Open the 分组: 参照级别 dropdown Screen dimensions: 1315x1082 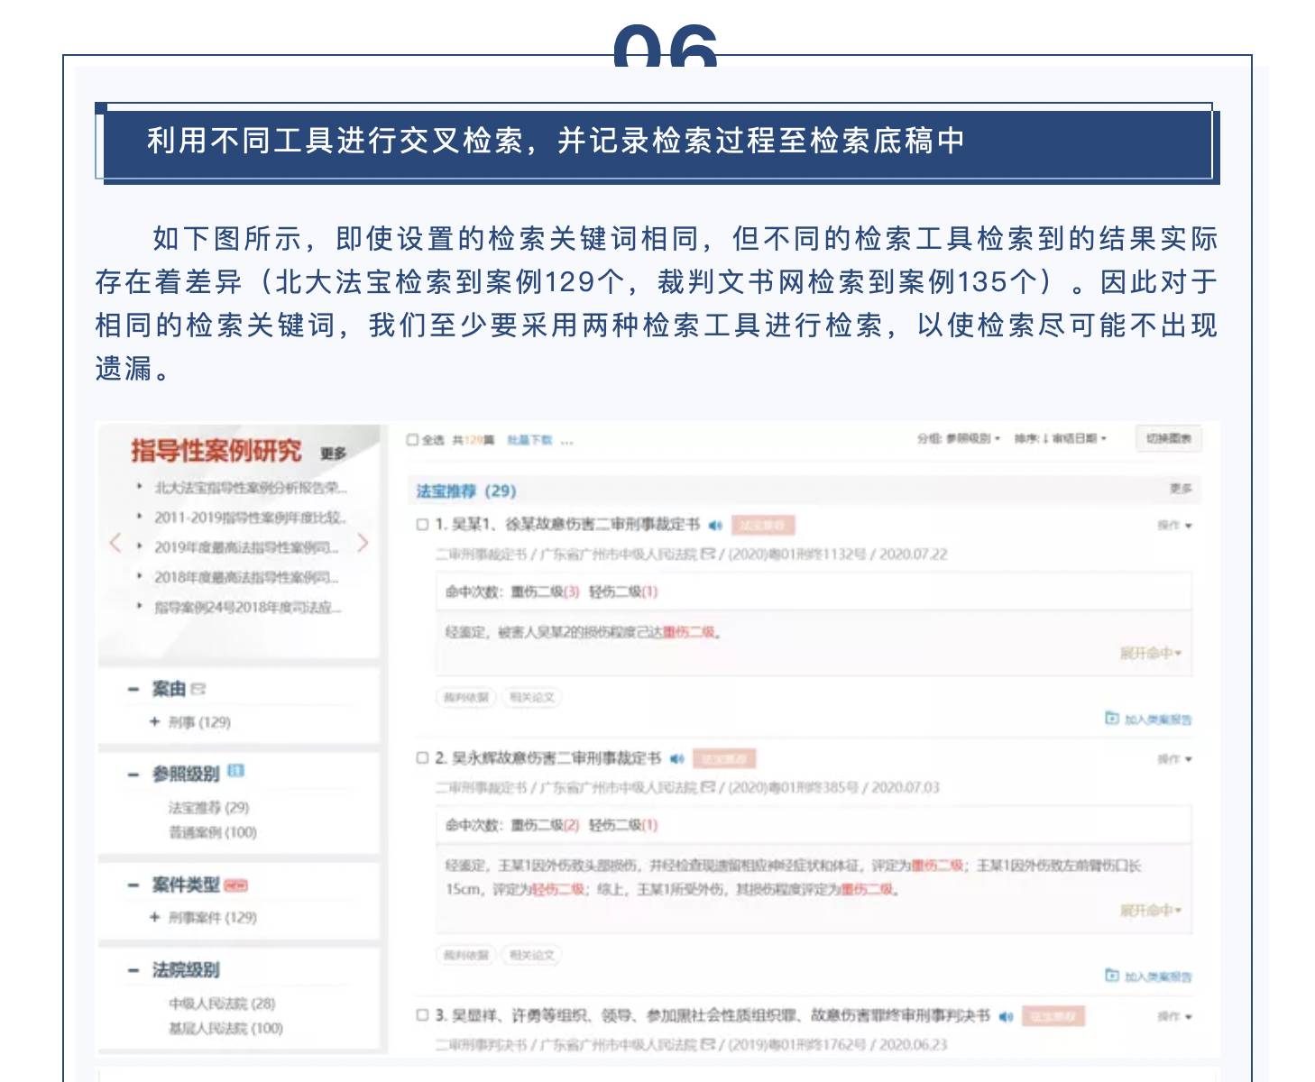pos(959,438)
